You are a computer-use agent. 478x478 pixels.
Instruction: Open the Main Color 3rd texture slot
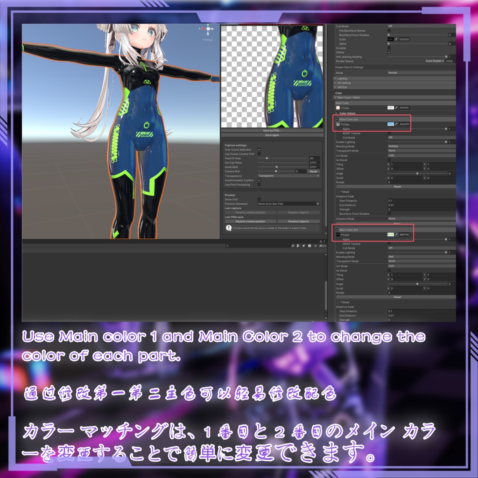tap(338, 235)
